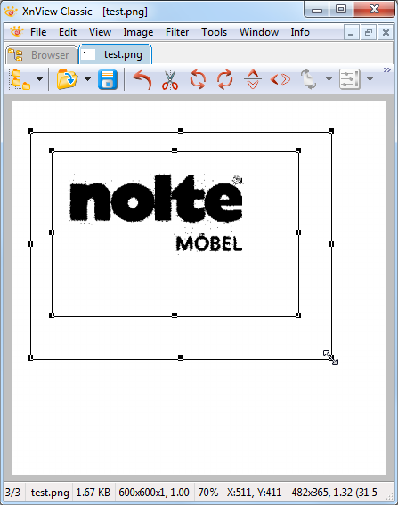Click the outer selection bottom-right handle
398x505 pixels.
coord(331,358)
